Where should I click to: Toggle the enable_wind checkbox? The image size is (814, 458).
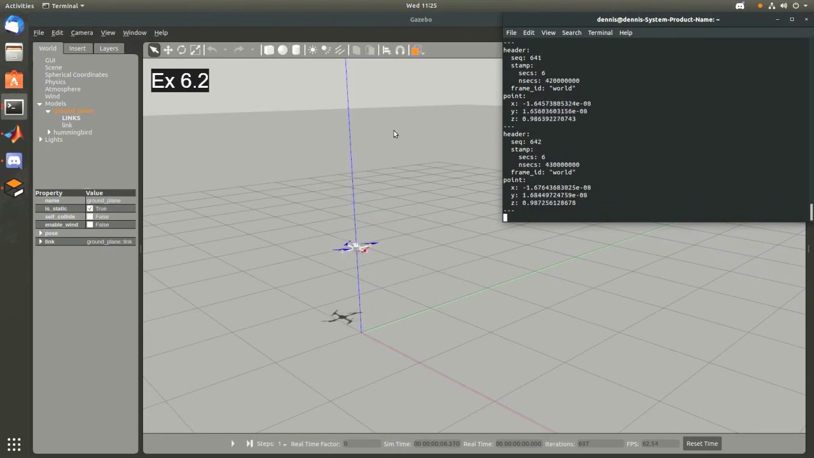point(90,225)
